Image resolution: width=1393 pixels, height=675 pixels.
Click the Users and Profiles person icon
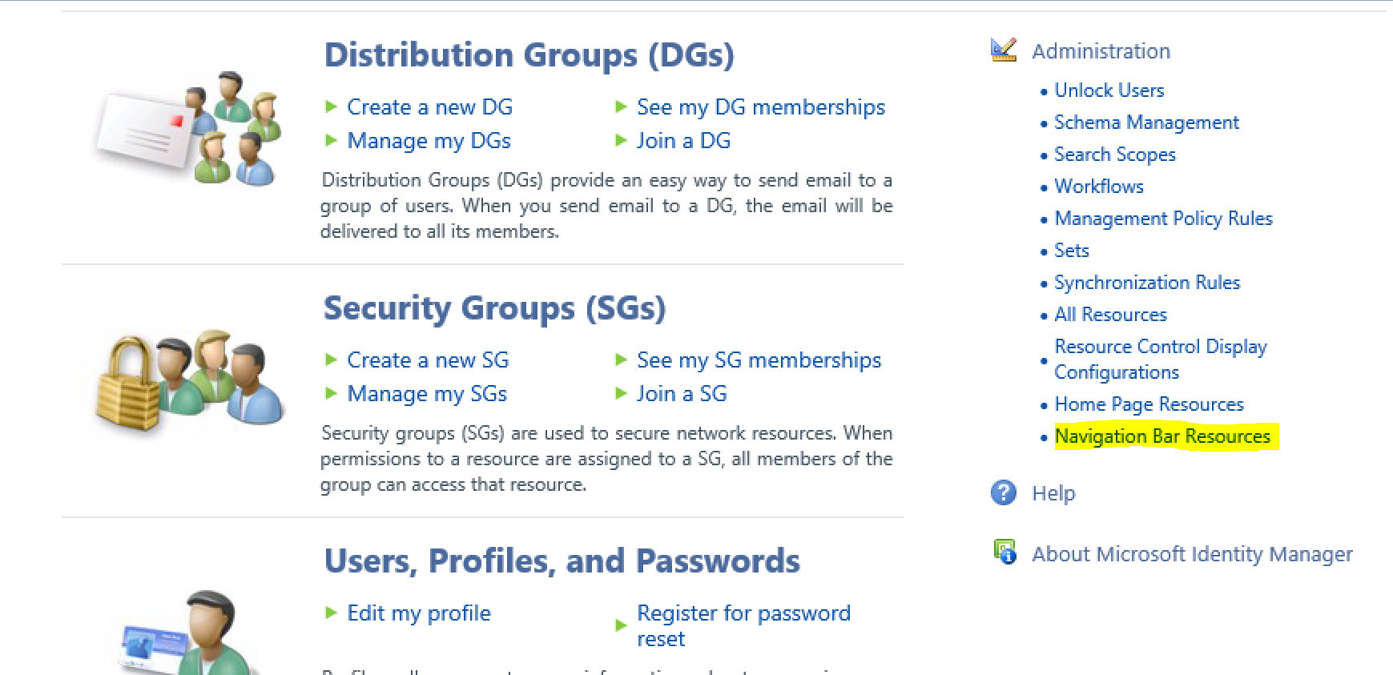(191, 634)
